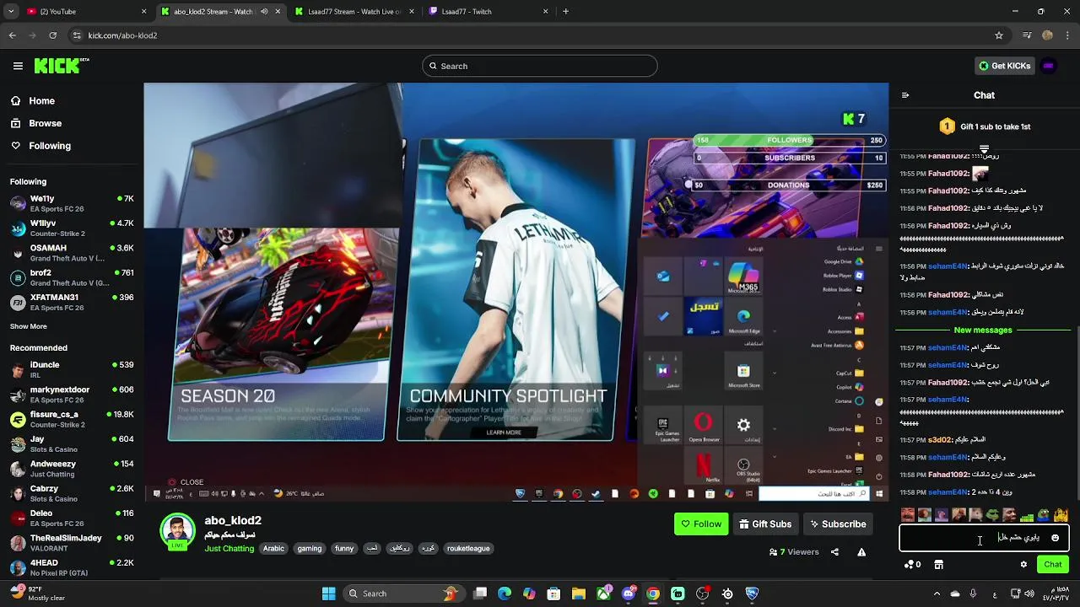Open a new browser tab
This screenshot has height=607, width=1080.
565,12
